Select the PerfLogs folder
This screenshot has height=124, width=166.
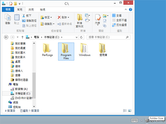pos(47,50)
